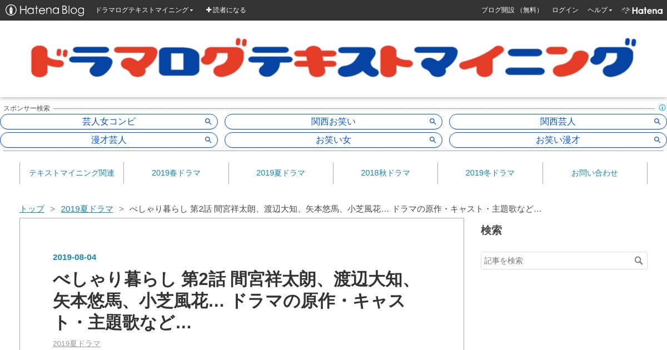
Task: Expand the ドラマログテキストマイニング blog dropdown
Action: (144, 10)
